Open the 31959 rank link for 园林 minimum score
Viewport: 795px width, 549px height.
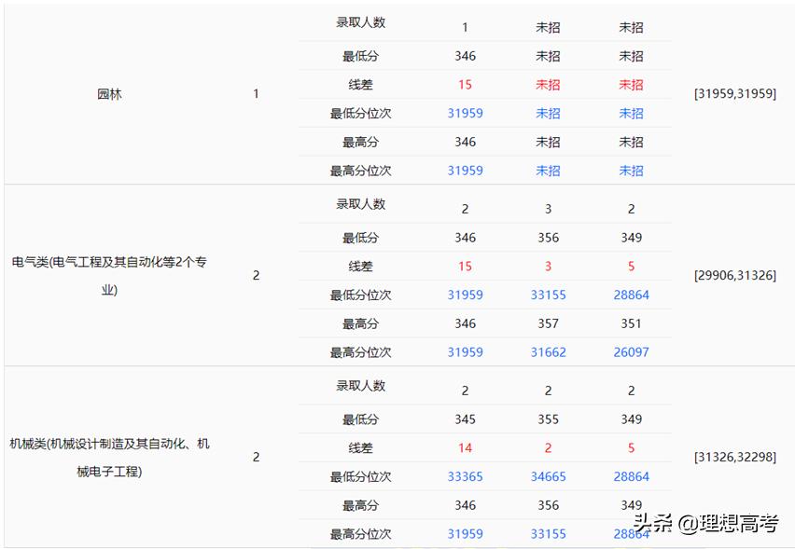[465, 113]
